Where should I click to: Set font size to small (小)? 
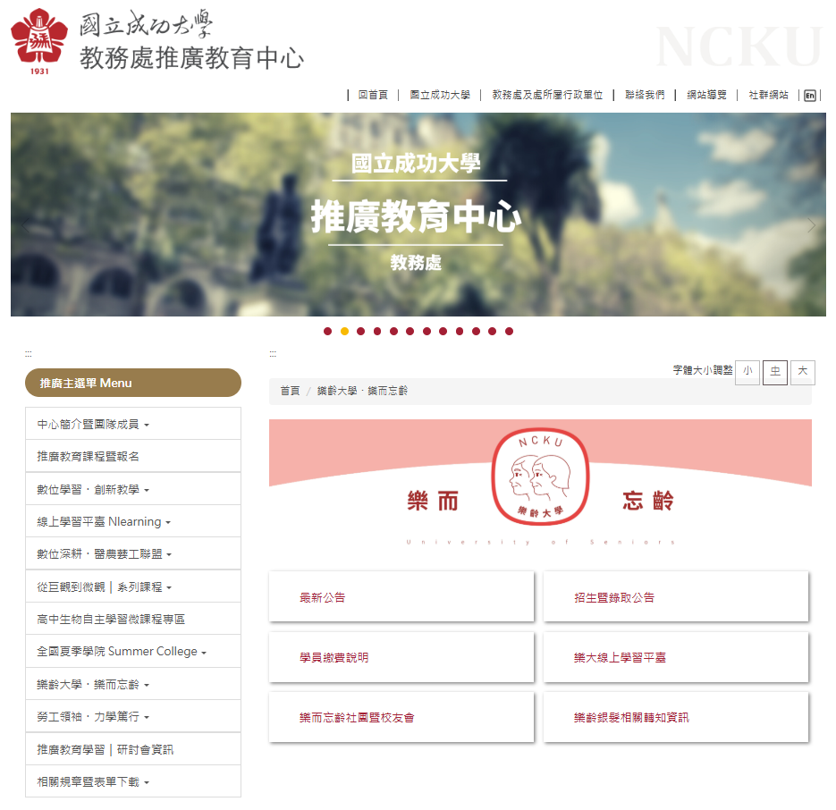(x=747, y=372)
